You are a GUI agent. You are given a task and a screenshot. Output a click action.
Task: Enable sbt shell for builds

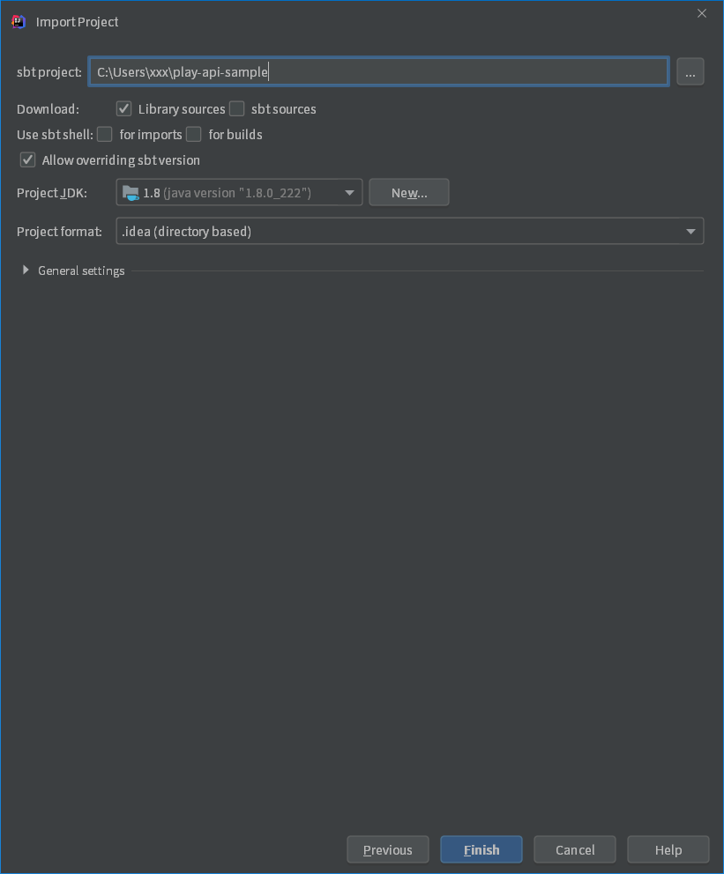click(193, 134)
